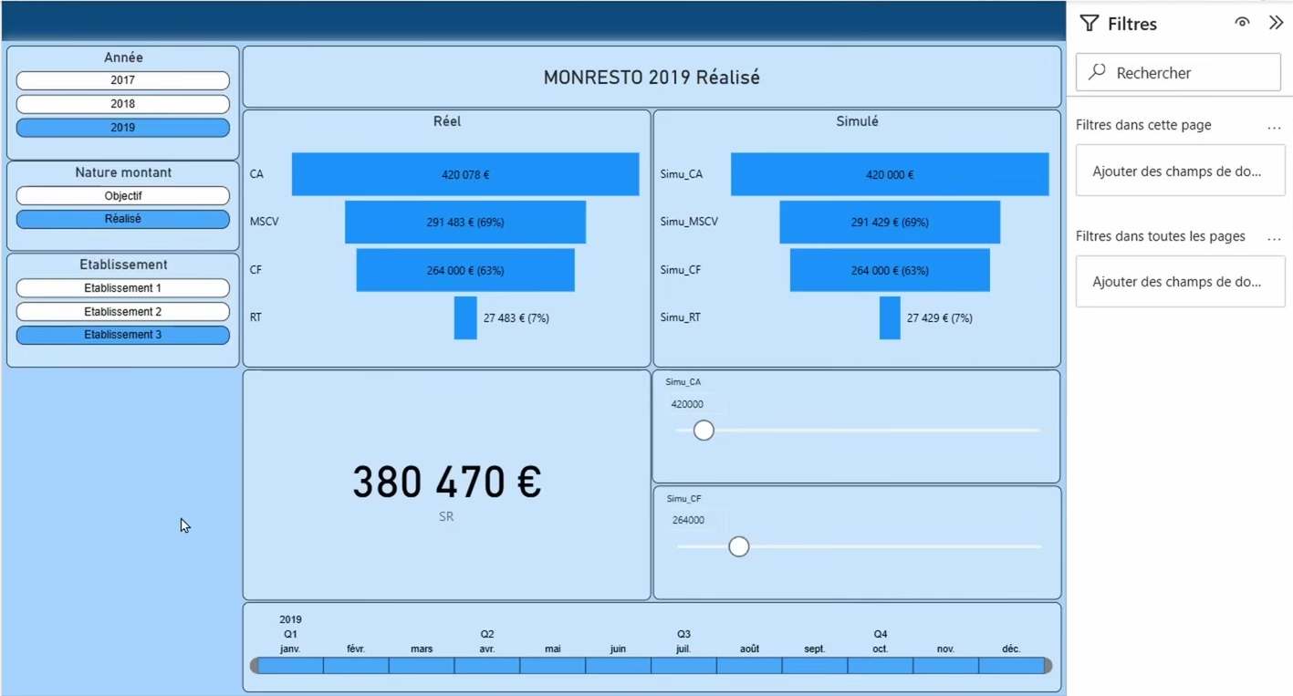Screen dimensions: 1293x696
Task: Open more options for page filters
Action: pos(1274,127)
